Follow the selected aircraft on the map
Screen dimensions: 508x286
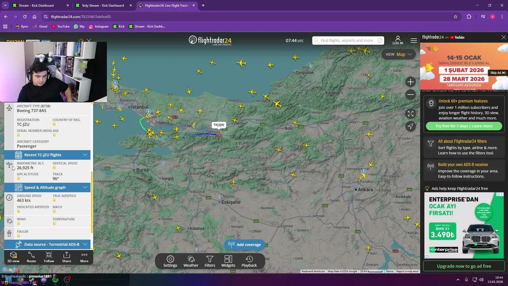coord(49,257)
